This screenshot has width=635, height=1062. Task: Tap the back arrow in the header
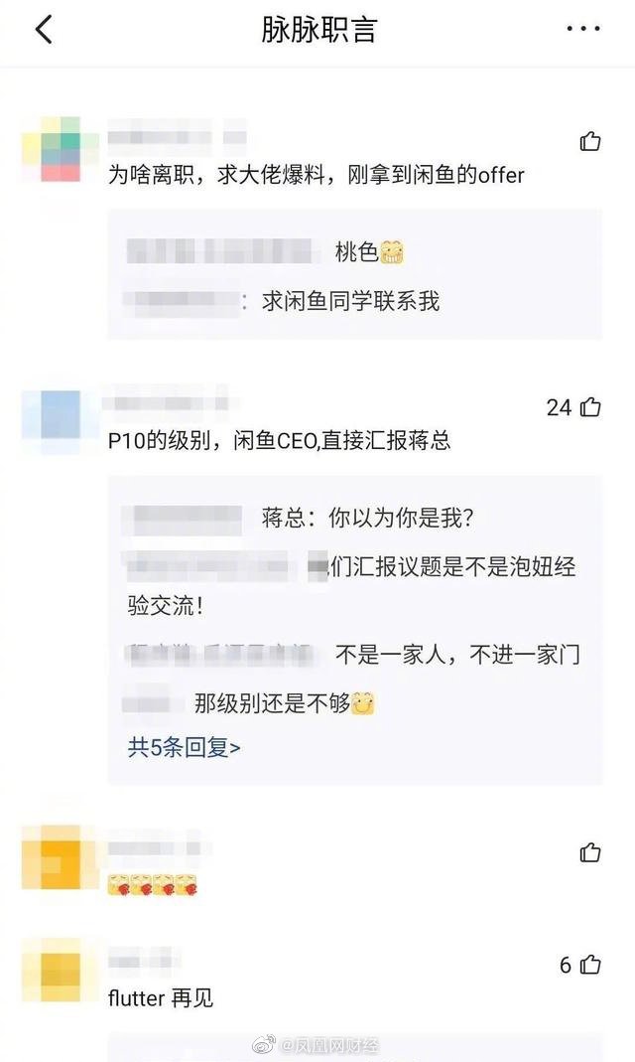pyautogui.click(x=44, y=30)
